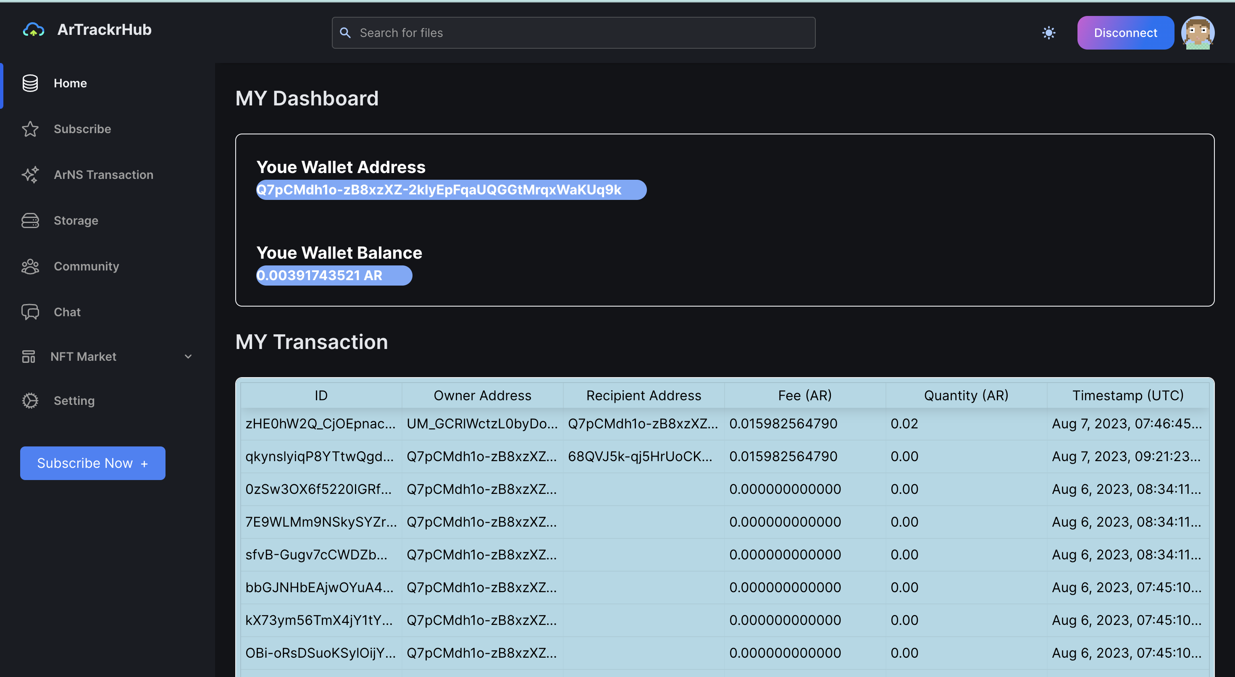Viewport: 1235px width, 677px height.
Task: Click the Community people icon
Action: coord(30,266)
